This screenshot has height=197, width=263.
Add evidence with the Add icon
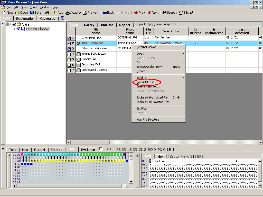point(55,13)
